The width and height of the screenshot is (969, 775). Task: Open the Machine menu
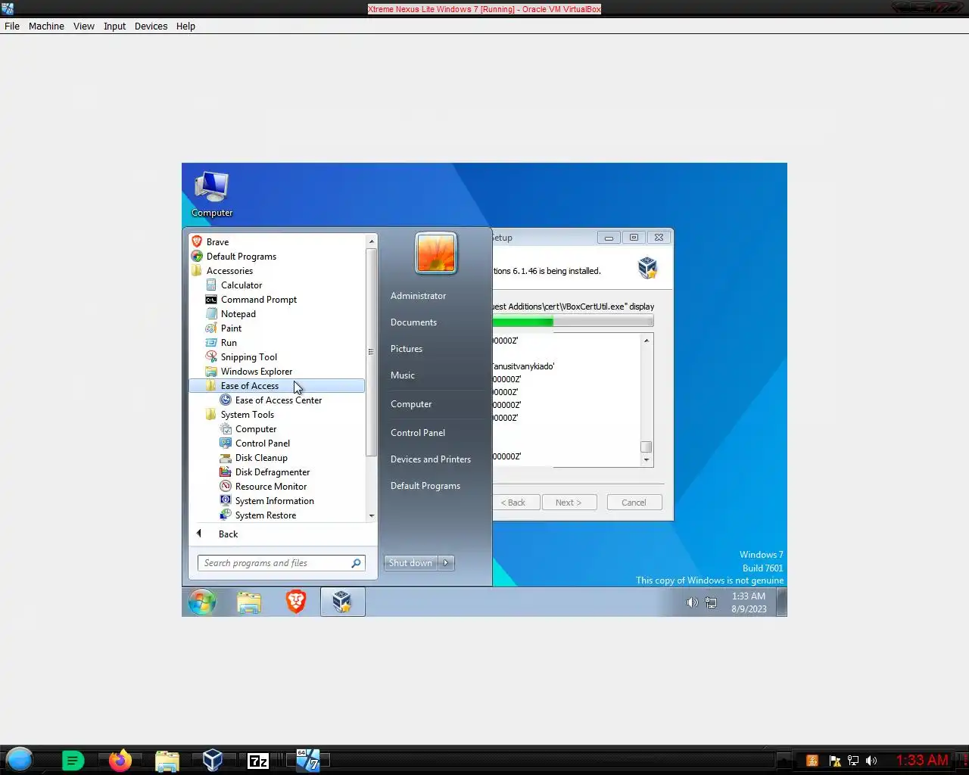coord(46,26)
